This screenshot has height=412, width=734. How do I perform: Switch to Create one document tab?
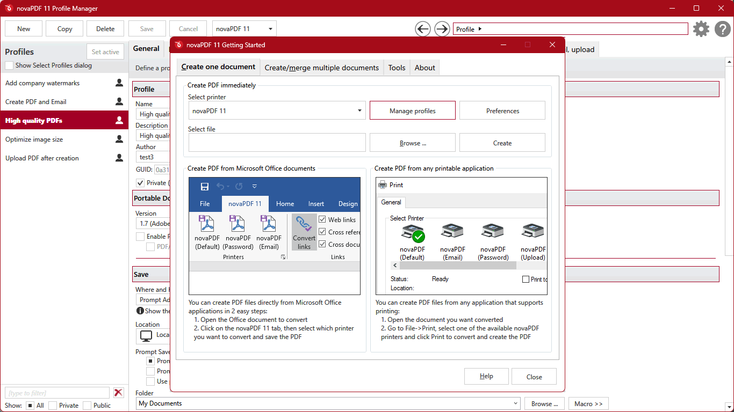[218, 67]
